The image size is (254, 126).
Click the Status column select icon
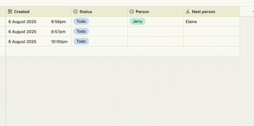coord(76,12)
